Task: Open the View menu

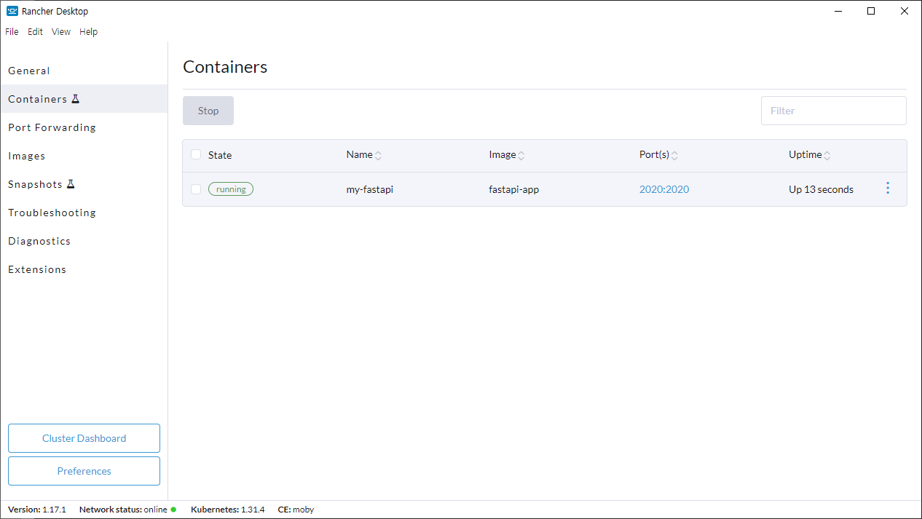Action: click(x=61, y=32)
